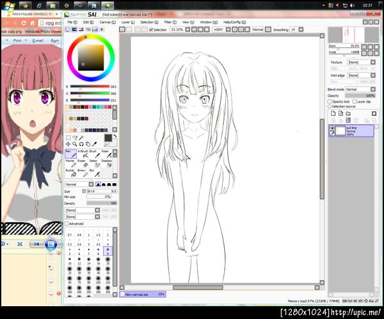The image size is (384, 319).
Task: Click the undo button in toolbar
Action: point(122,29)
